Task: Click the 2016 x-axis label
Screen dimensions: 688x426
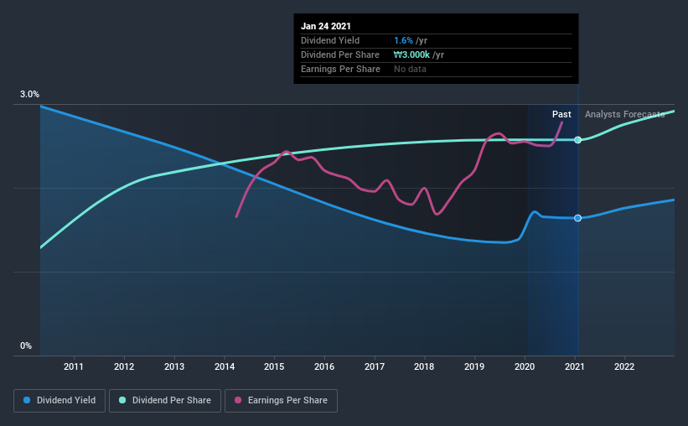Action: pyautogui.click(x=324, y=366)
